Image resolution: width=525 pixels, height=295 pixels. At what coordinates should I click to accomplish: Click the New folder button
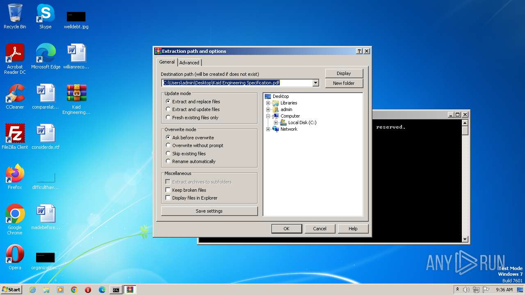(x=344, y=83)
